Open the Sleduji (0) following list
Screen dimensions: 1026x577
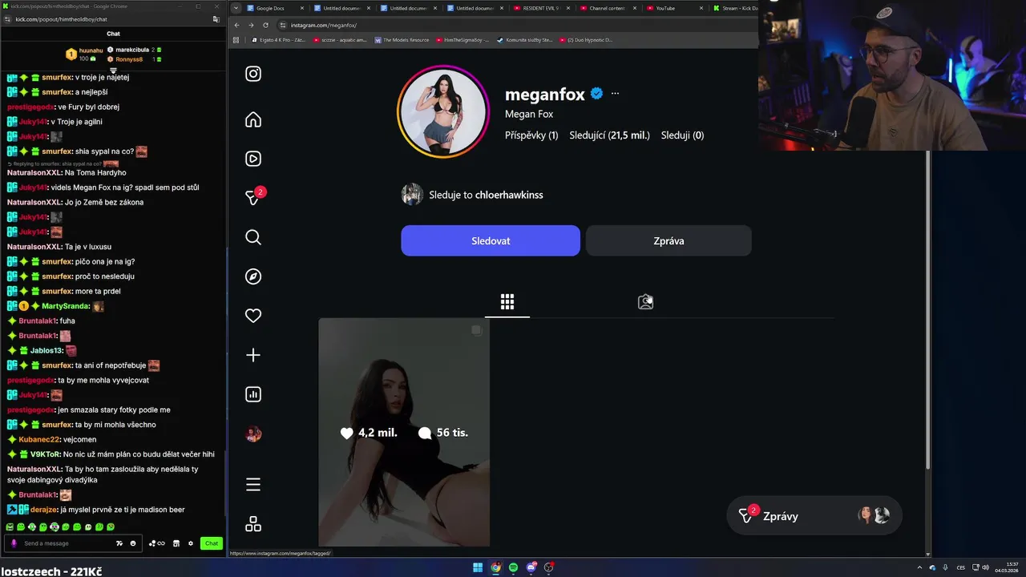point(682,135)
